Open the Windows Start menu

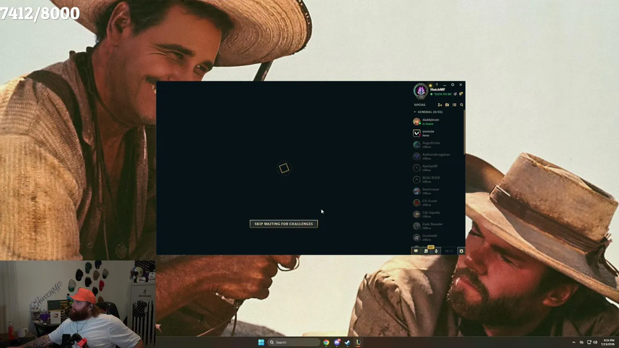point(261,342)
